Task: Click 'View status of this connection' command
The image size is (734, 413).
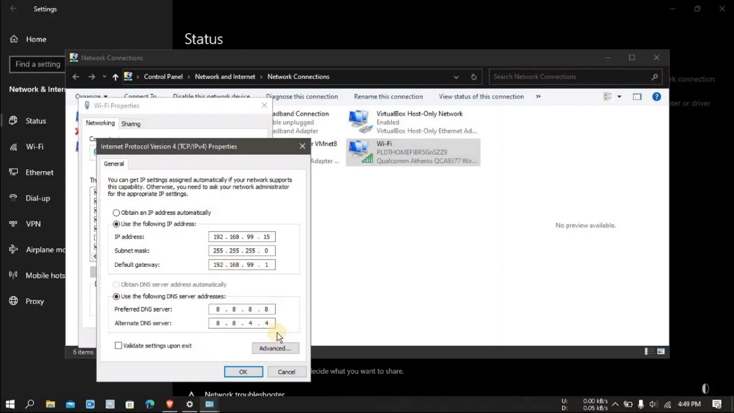Action: pyautogui.click(x=481, y=96)
